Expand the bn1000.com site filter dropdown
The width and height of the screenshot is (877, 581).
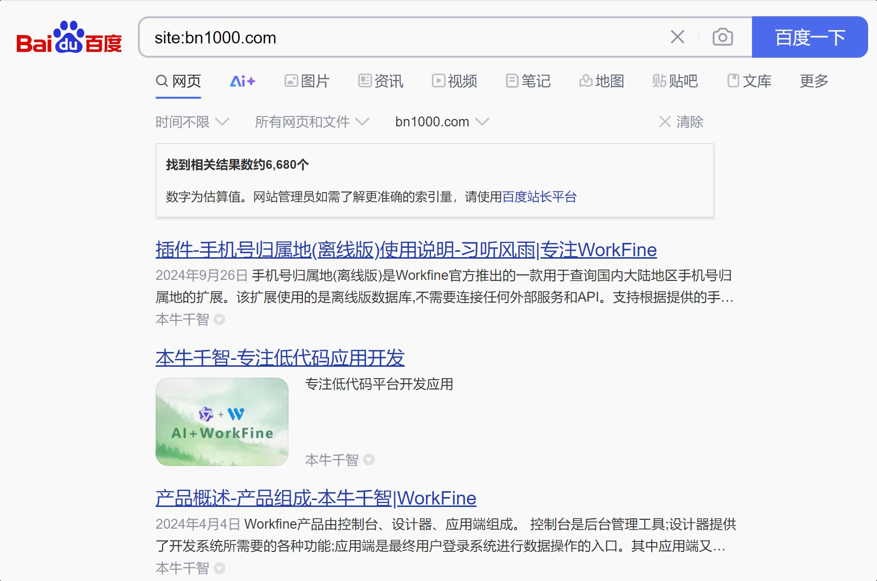442,122
